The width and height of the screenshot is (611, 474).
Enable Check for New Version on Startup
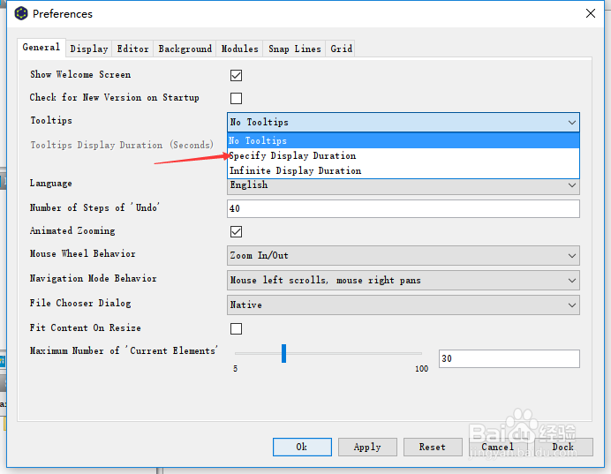tap(236, 98)
